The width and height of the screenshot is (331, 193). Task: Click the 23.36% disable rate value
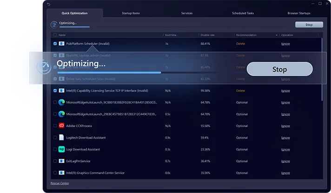tap(205, 149)
